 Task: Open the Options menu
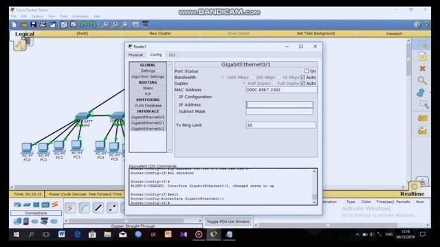pyautogui.click(x=37, y=16)
